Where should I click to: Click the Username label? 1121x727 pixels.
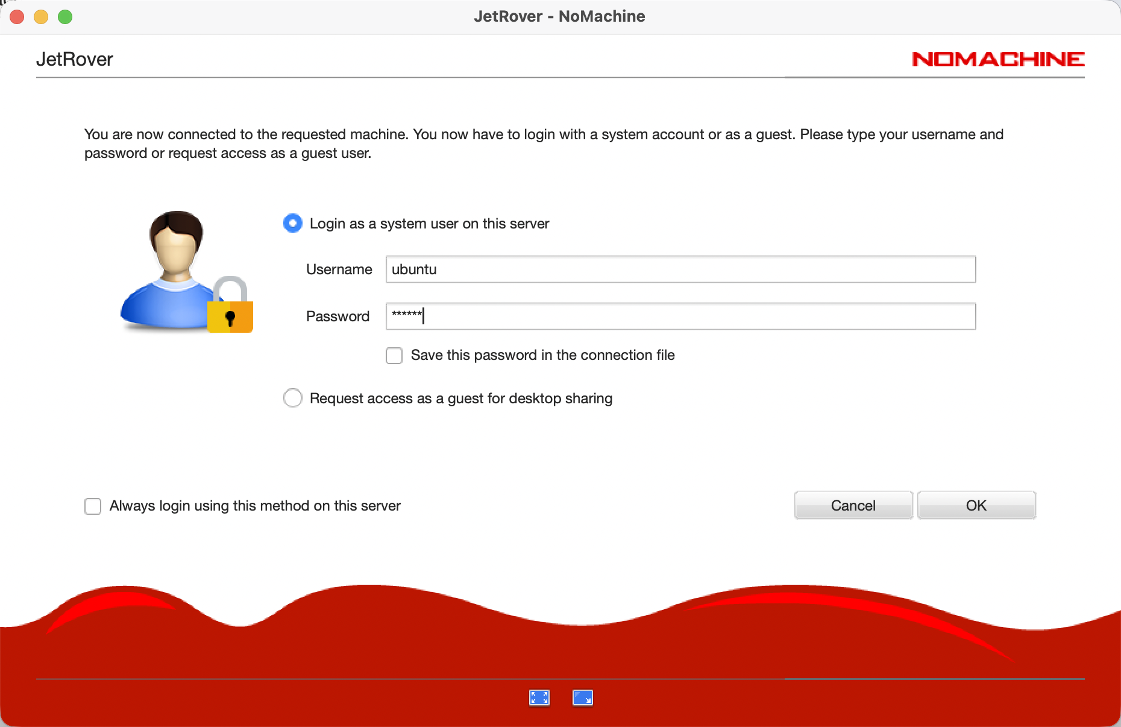[x=339, y=269]
